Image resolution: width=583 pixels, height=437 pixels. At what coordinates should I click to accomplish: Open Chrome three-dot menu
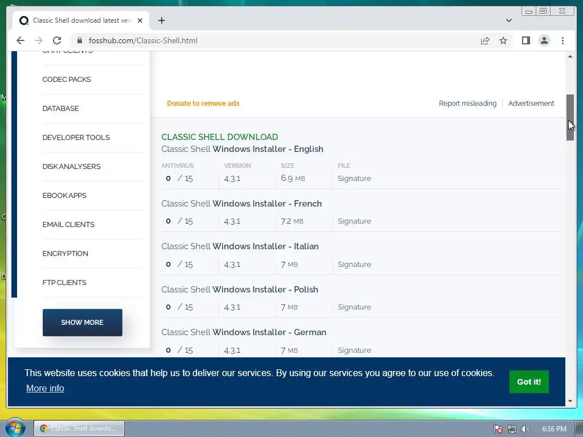point(563,40)
